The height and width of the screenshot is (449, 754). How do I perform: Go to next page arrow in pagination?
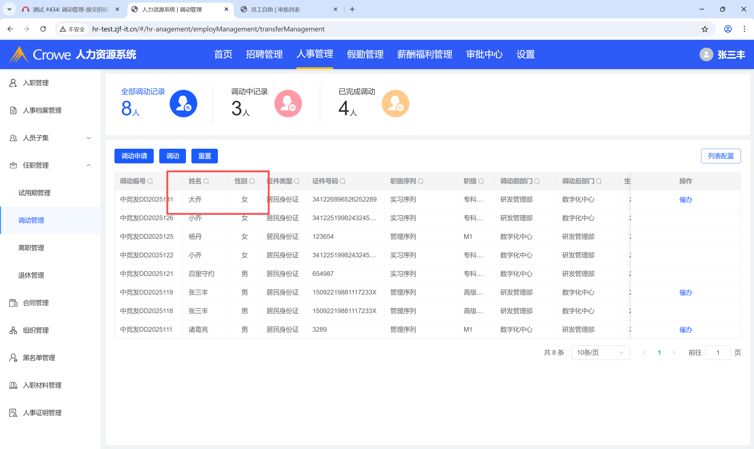tap(674, 352)
